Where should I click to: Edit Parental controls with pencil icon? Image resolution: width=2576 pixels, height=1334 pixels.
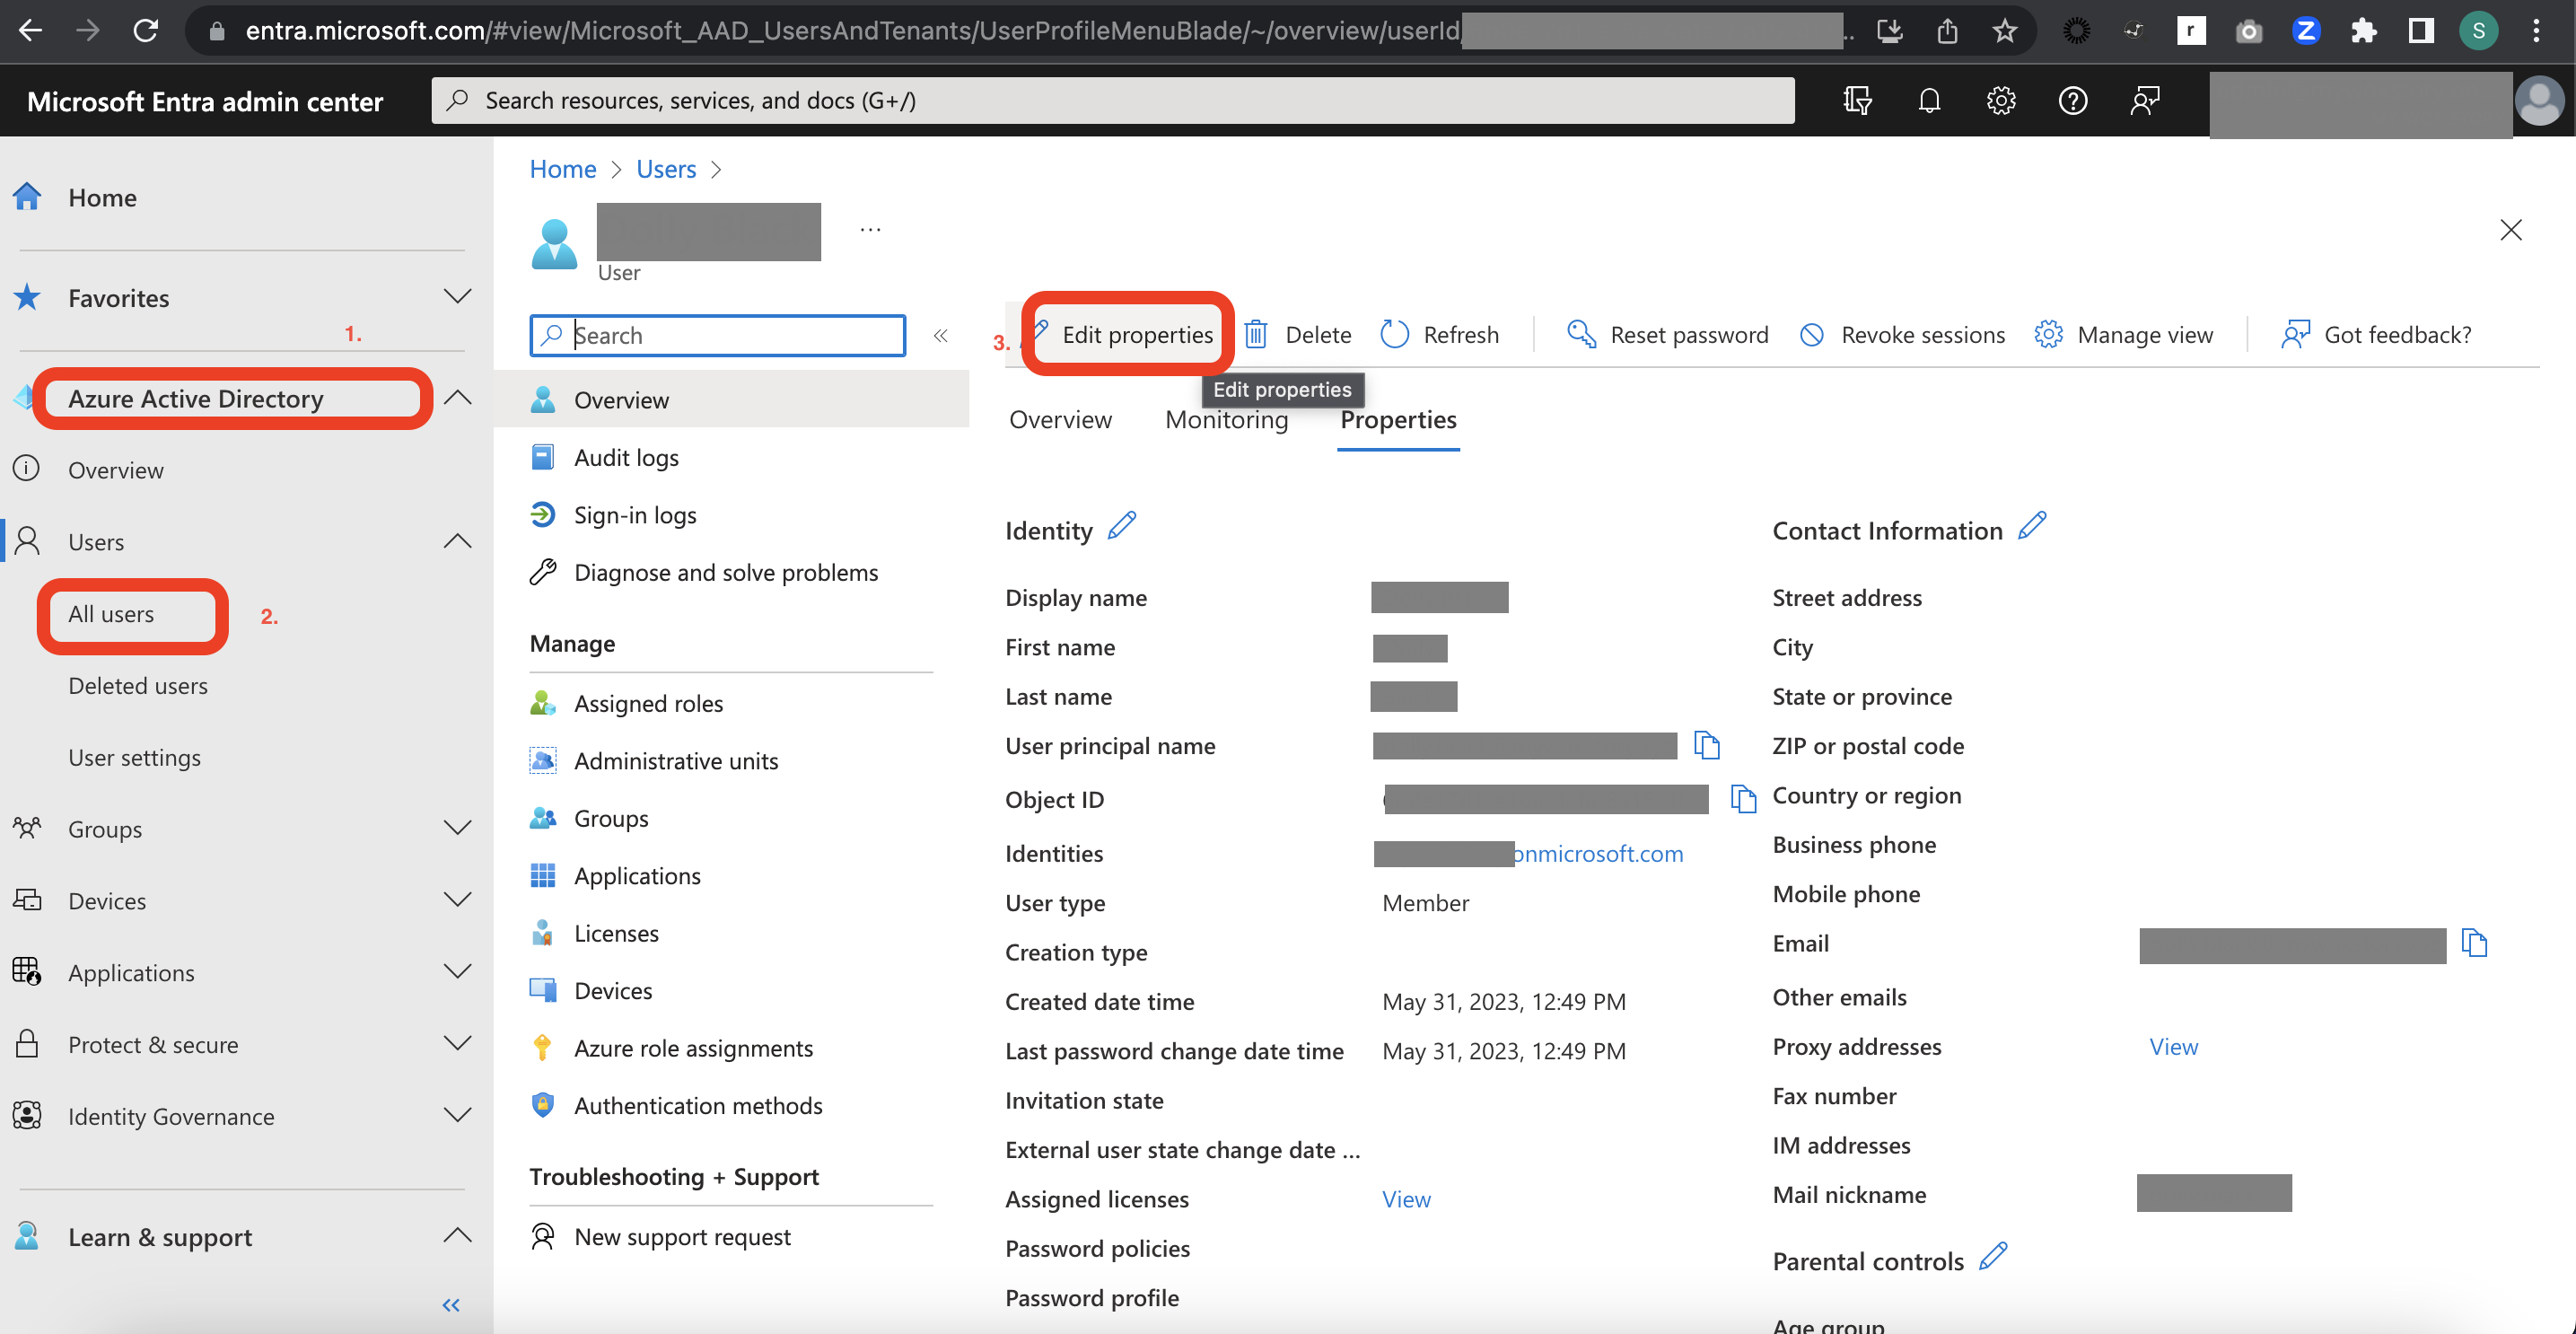click(x=1993, y=1256)
